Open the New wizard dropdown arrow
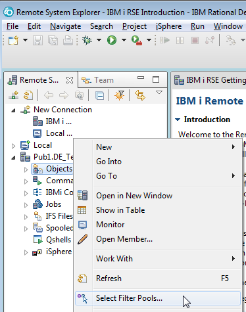The image size is (246, 312). coord(25,40)
